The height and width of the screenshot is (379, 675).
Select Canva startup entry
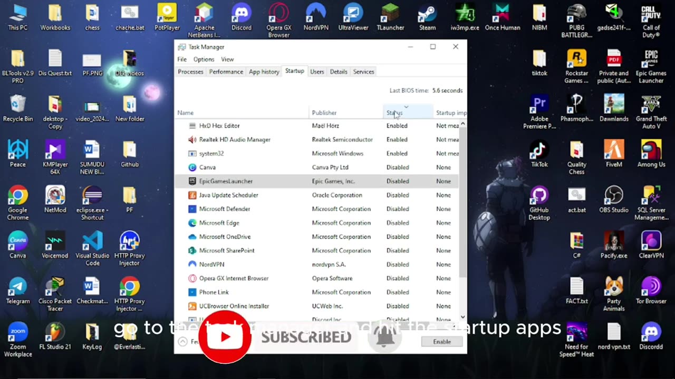(317, 167)
